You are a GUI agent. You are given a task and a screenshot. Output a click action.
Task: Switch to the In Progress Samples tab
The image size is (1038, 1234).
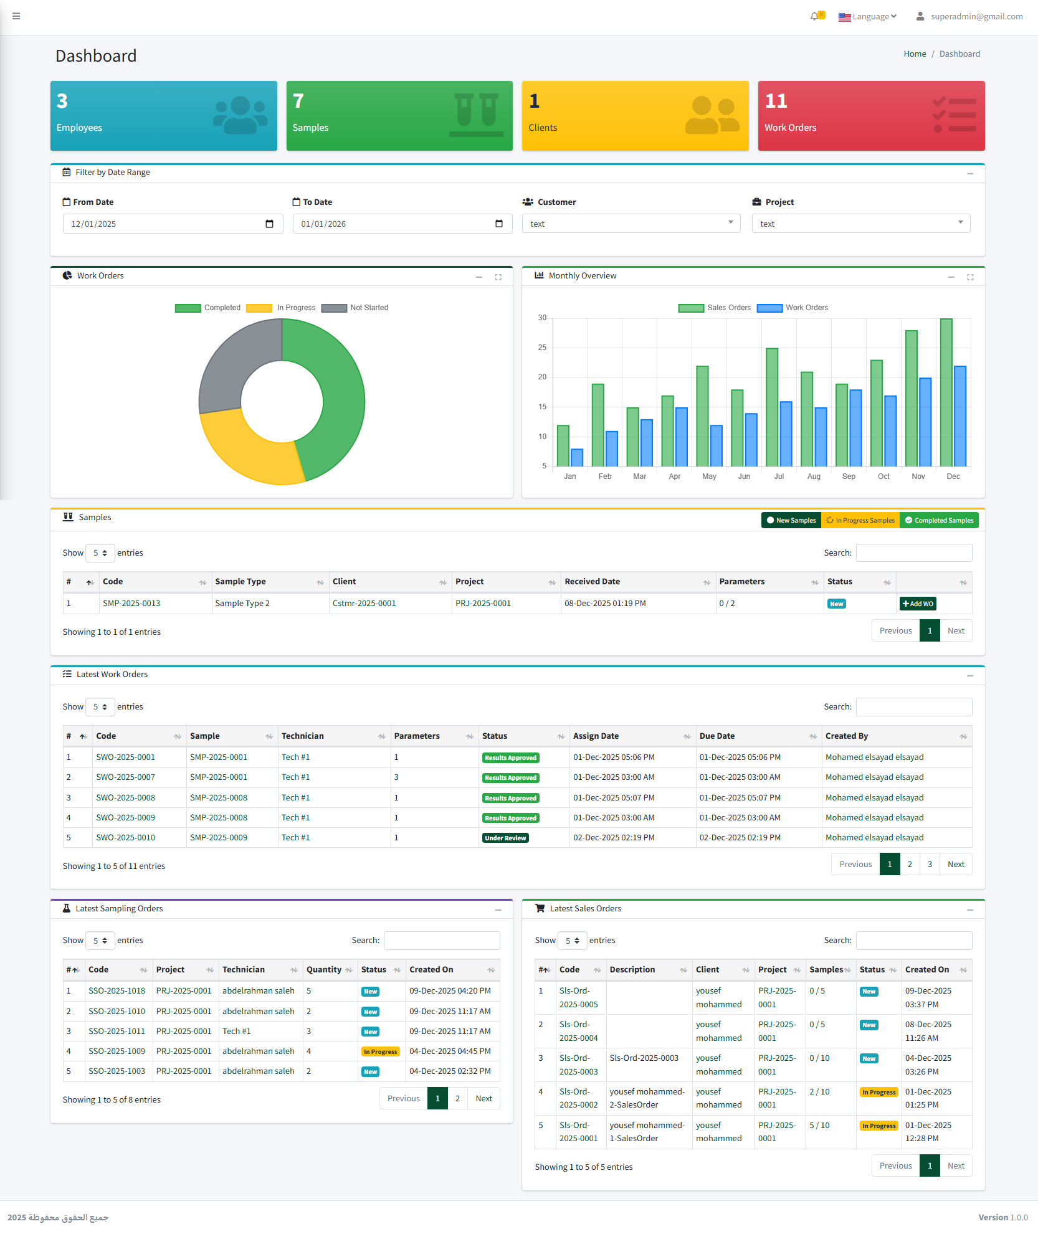(860, 520)
